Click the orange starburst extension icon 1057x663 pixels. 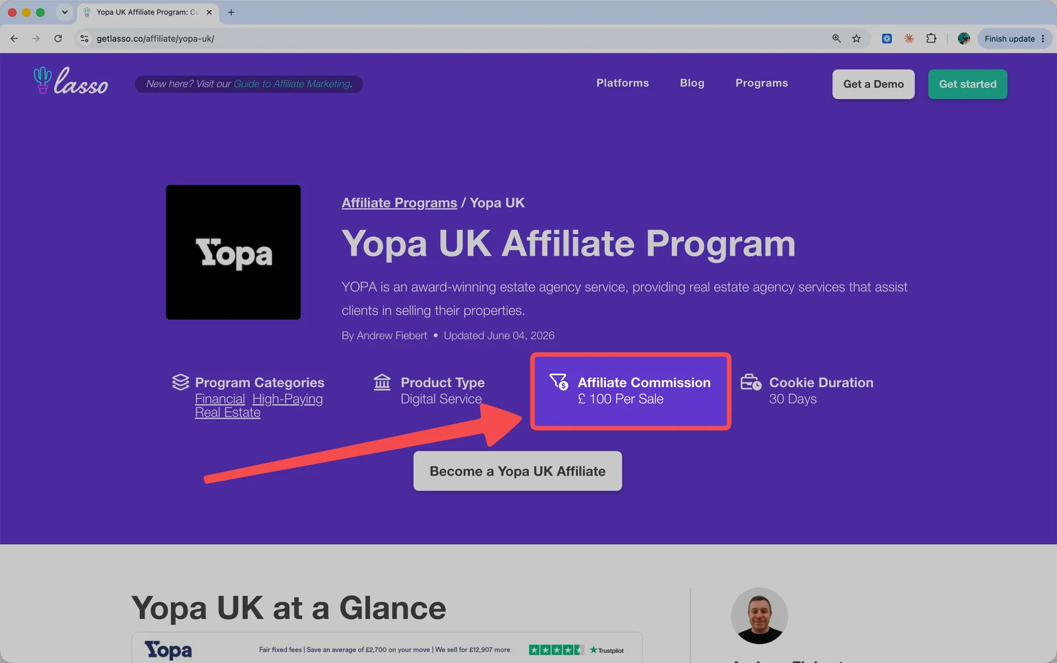pos(909,38)
